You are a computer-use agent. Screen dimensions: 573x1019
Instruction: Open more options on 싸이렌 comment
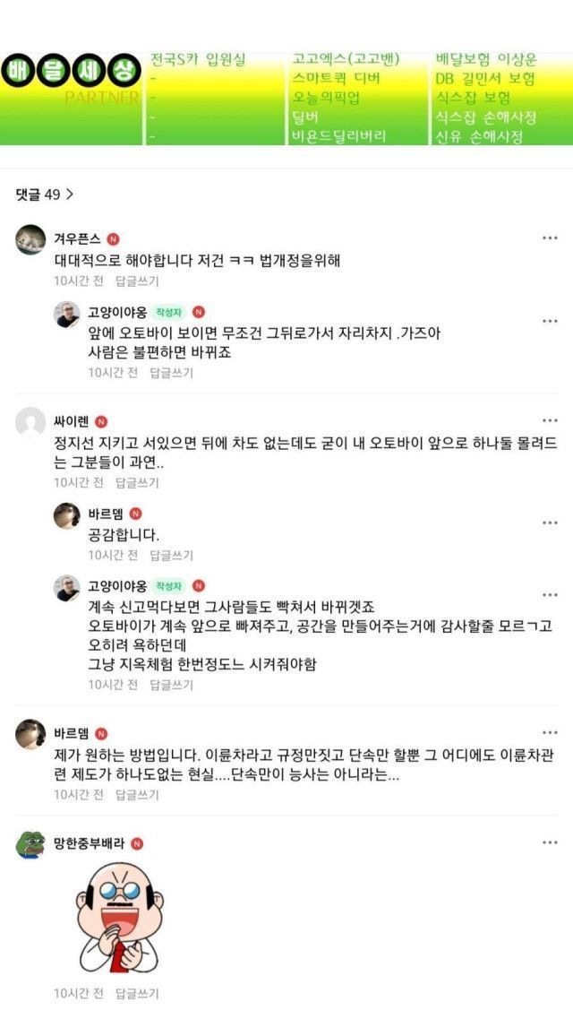click(x=550, y=420)
